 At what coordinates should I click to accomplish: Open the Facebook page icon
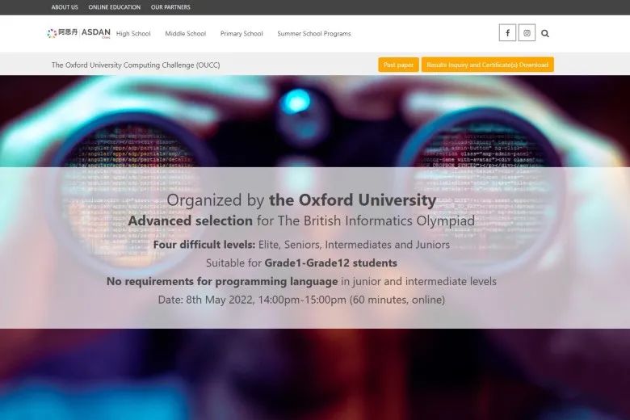point(507,33)
